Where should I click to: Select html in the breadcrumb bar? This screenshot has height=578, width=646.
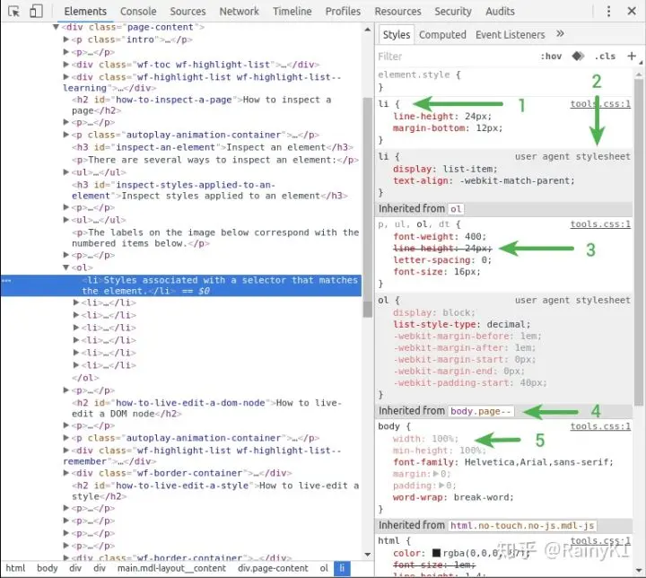pos(15,568)
